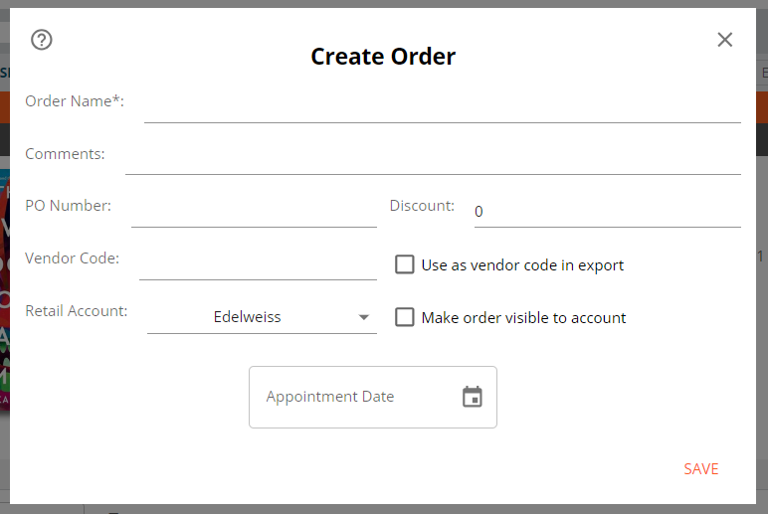Image resolution: width=768 pixels, height=514 pixels.
Task: Click the Appointment Date text box
Action: click(373, 397)
